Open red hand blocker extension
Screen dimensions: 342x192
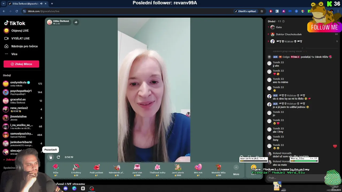(x=271, y=11)
